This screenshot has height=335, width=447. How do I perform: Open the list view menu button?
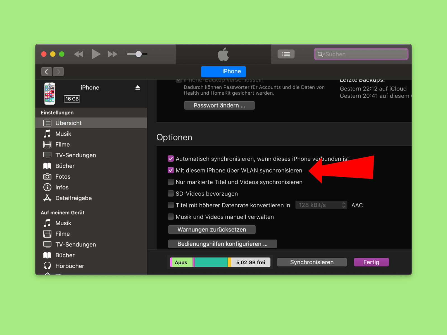click(x=286, y=54)
